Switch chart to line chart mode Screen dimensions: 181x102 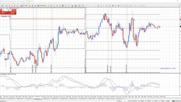[x=54, y=6]
